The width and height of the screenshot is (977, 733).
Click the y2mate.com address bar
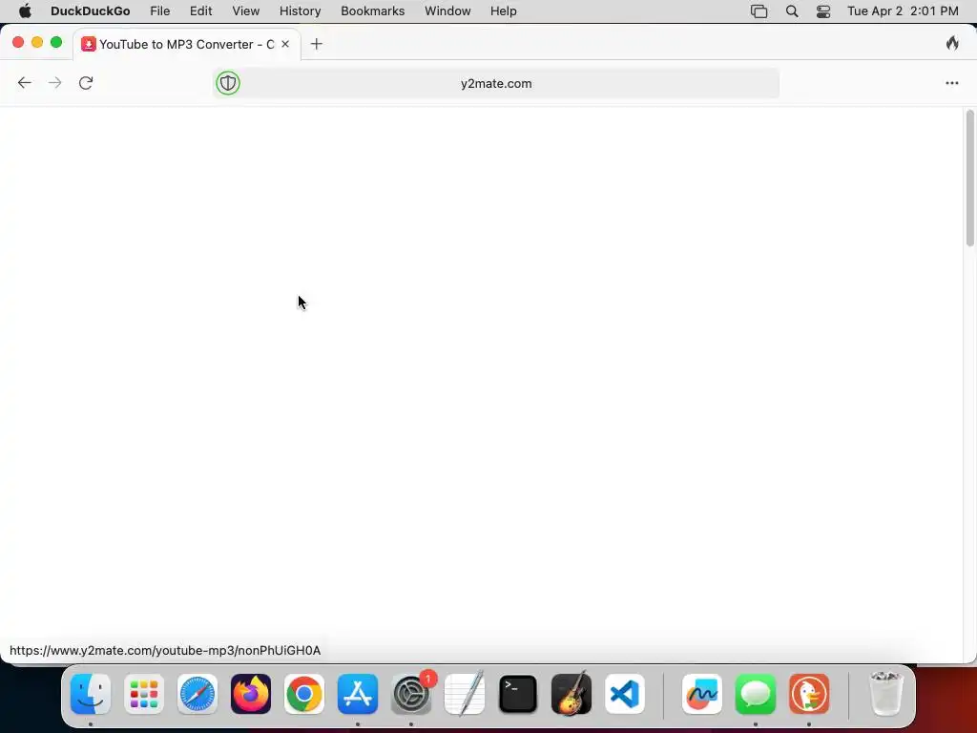[x=496, y=84]
